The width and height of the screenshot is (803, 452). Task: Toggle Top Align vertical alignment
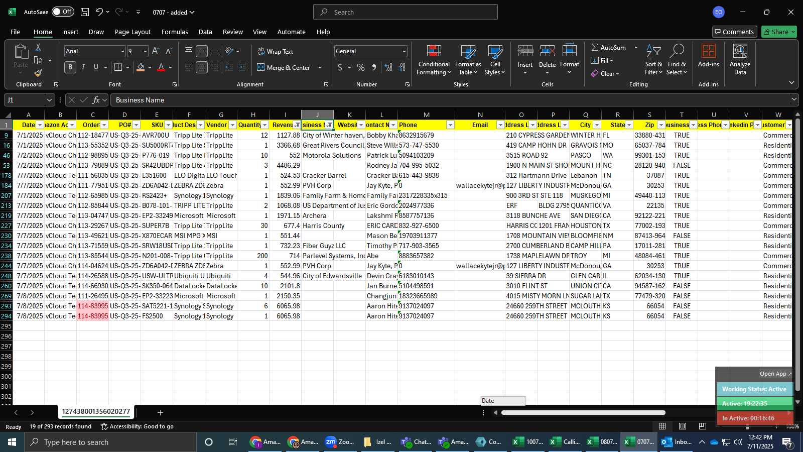click(x=189, y=51)
